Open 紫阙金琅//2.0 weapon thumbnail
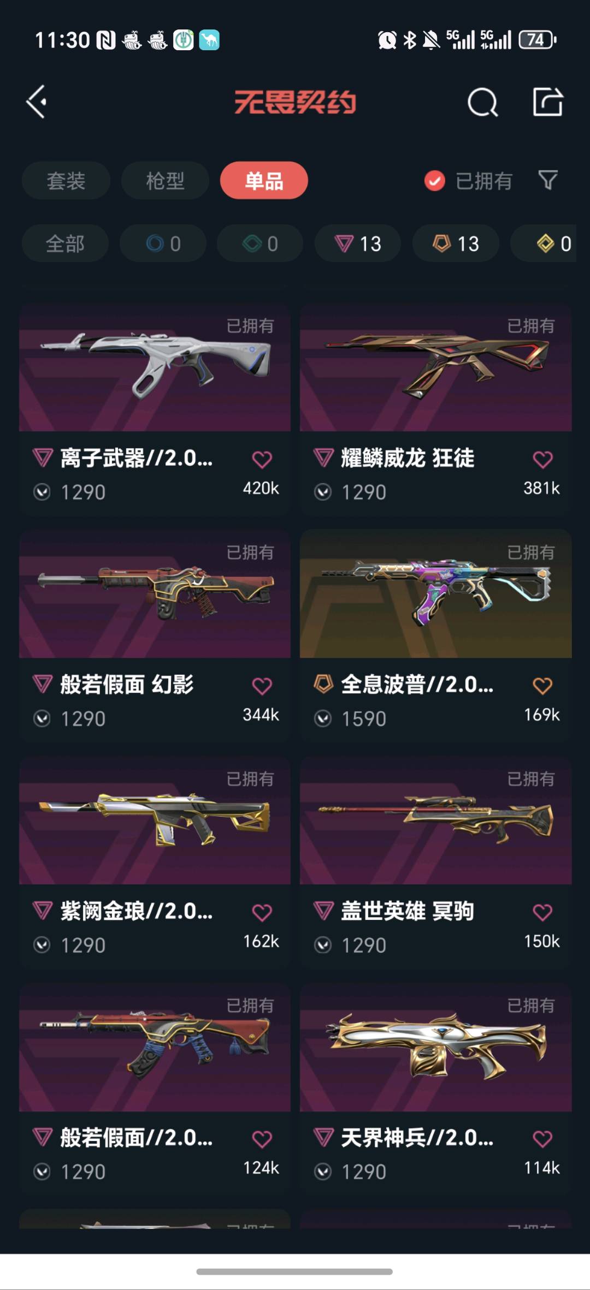 click(x=155, y=821)
